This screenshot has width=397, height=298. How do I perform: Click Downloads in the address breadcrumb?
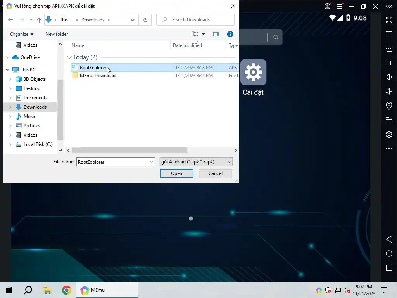point(93,20)
